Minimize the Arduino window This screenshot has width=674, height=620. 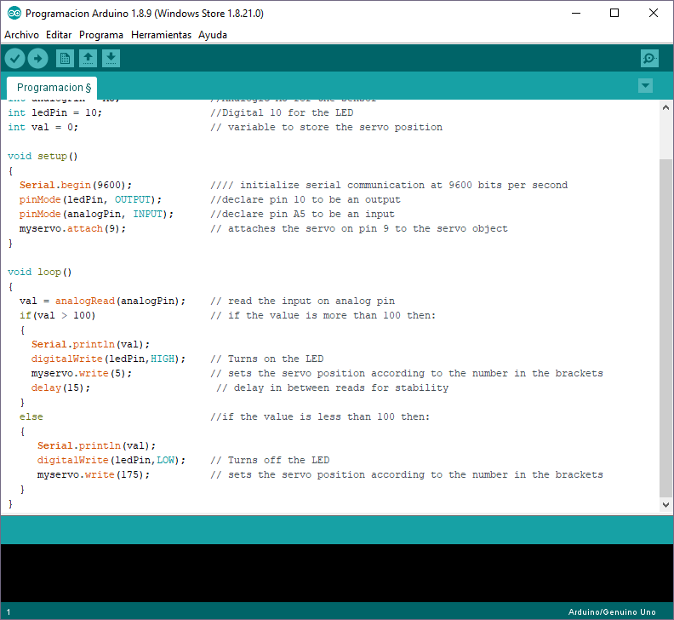[576, 14]
